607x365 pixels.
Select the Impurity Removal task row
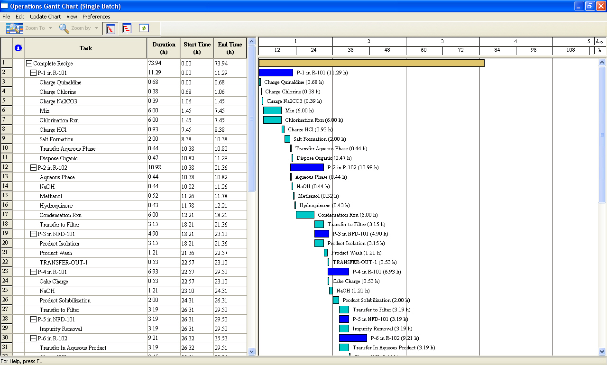pos(124,329)
